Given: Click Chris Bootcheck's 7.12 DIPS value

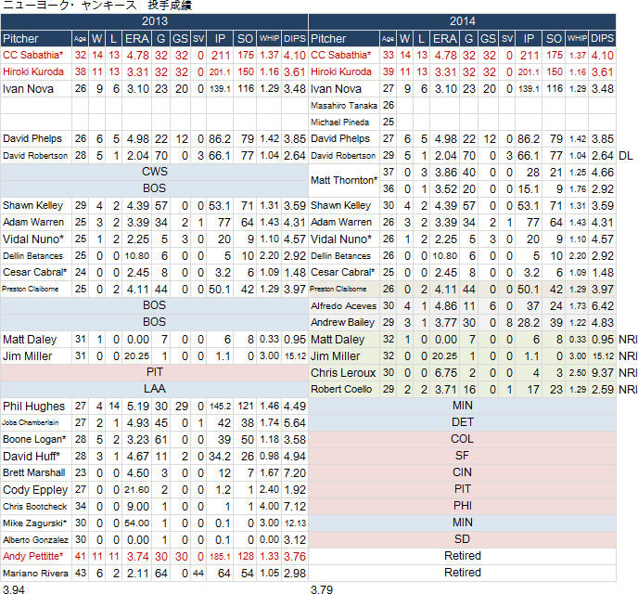Looking at the screenshot, I should pos(294,507).
